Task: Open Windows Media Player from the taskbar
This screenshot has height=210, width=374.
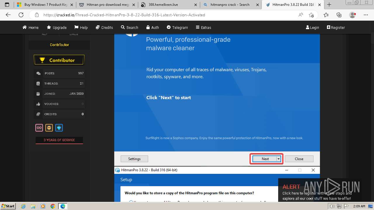Action: (x=43, y=206)
